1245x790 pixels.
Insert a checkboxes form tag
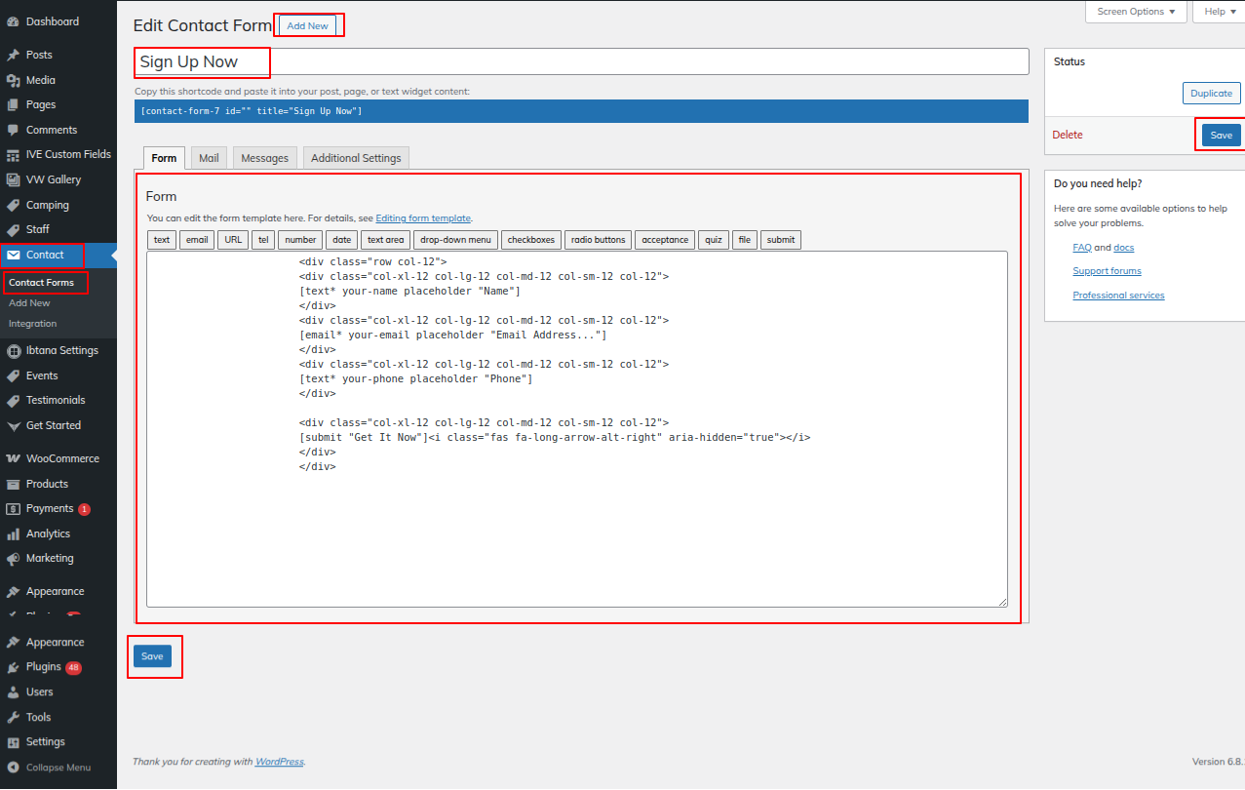click(x=530, y=240)
